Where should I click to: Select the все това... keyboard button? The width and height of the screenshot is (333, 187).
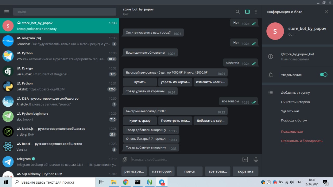pyautogui.click(x=217, y=171)
